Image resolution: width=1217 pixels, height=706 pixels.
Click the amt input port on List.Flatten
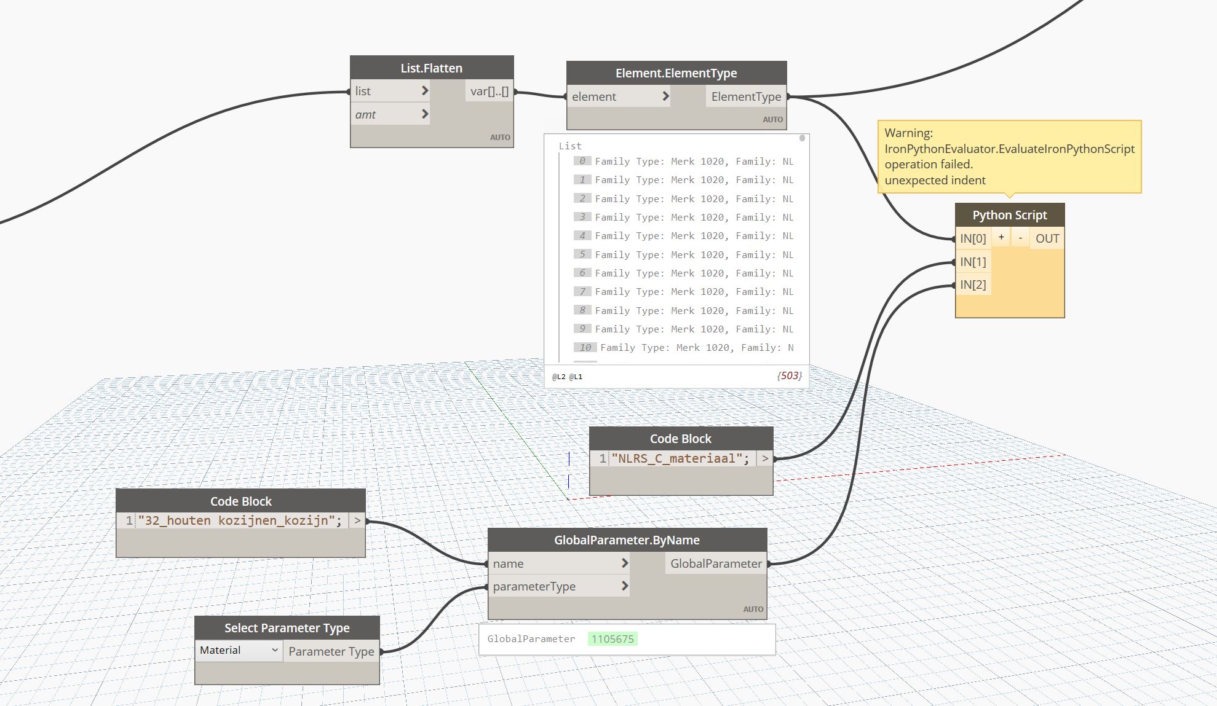tap(389, 114)
